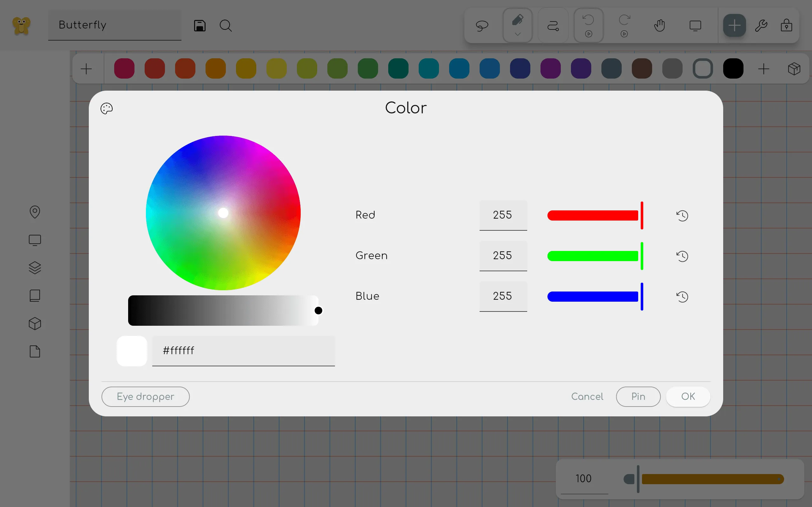This screenshot has height=507, width=812.
Task: Reset the Green value using its history icon
Action: pyautogui.click(x=683, y=256)
